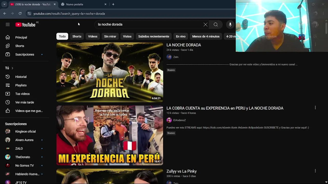Select the Shorts filter chip

coord(77,37)
